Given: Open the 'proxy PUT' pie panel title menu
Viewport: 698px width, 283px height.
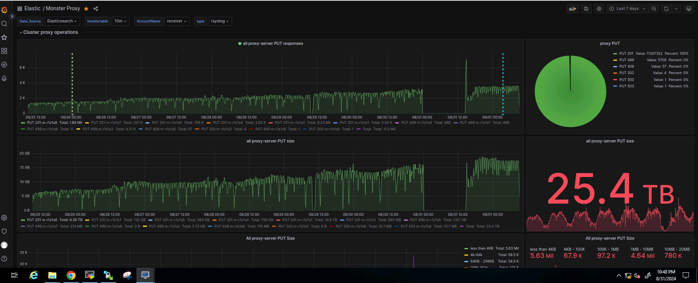Looking at the screenshot, I should coord(610,44).
